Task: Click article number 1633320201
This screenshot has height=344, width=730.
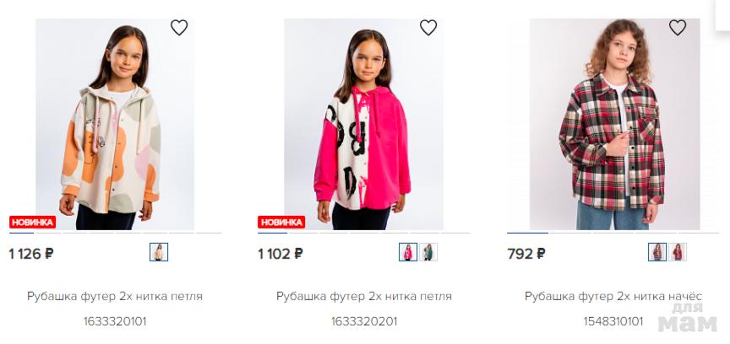Action: tap(364, 321)
